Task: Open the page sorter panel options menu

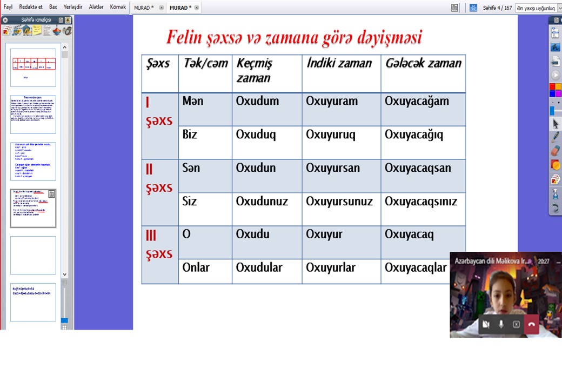Action: (x=61, y=20)
